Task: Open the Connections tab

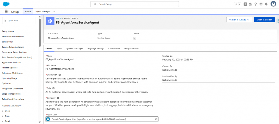Action: [x=114, y=49]
